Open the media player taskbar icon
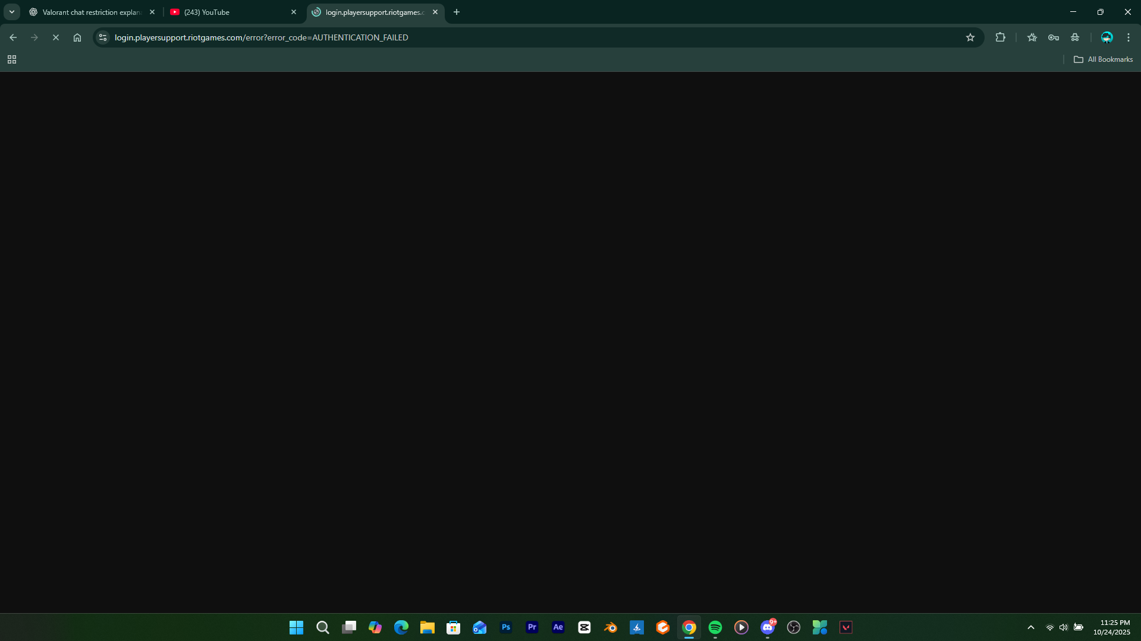Image resolution: width=1141 pixels, height=641 pixels. 741,627
